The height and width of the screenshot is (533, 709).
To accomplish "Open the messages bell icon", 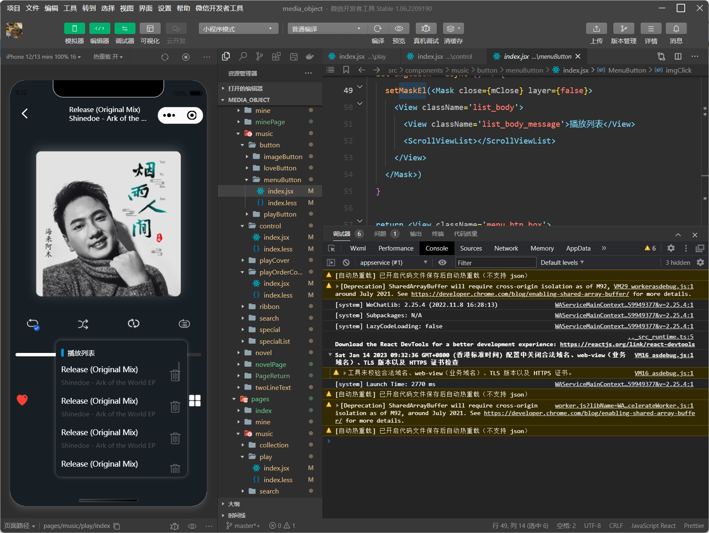I will [x=676, y=29].
